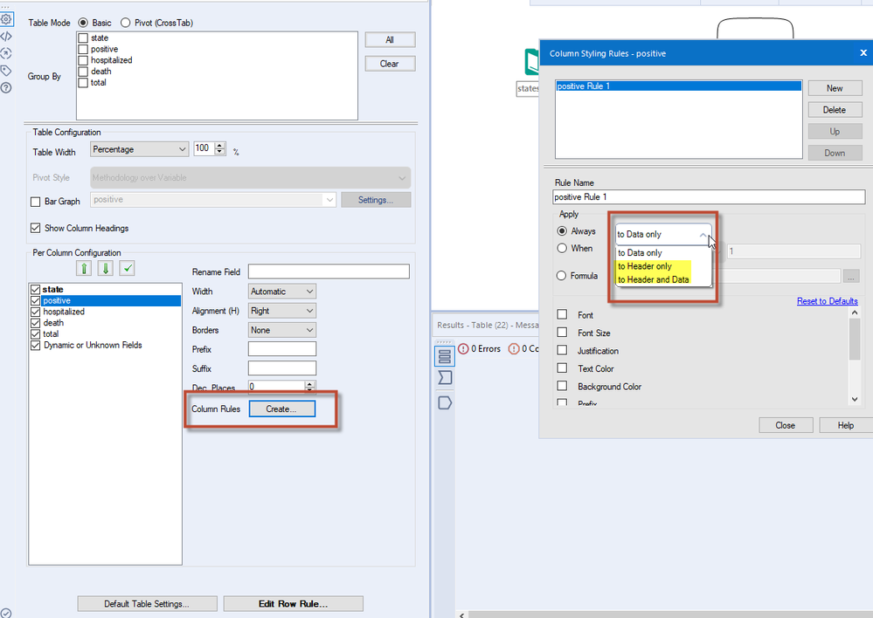Uncheck the death column checkbox

click(x=35, y=323)
